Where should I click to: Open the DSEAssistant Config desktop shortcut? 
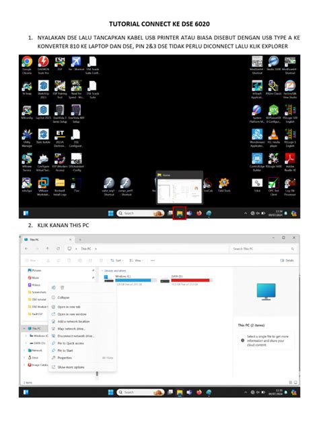coord(76,162)
